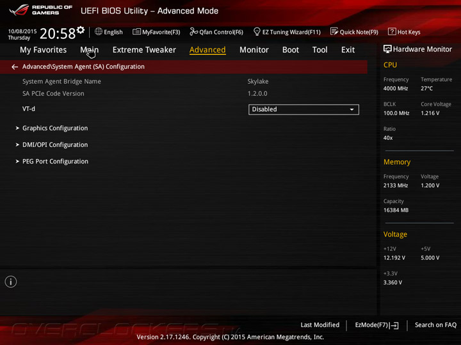Image resolution: width=461 pixels, height=345 pixels.
Task: Click the 1.2.0.0 version value
Action: pos(257,93)
